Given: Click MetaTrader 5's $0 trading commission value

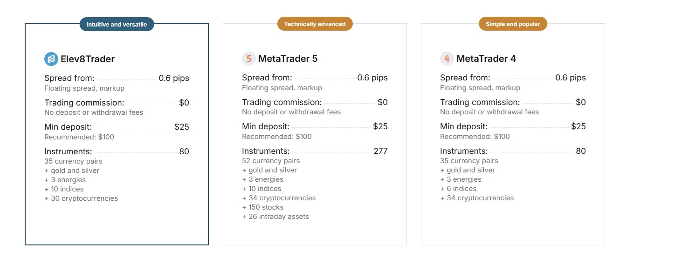Looking at the screenshot, I should [382, 102].
